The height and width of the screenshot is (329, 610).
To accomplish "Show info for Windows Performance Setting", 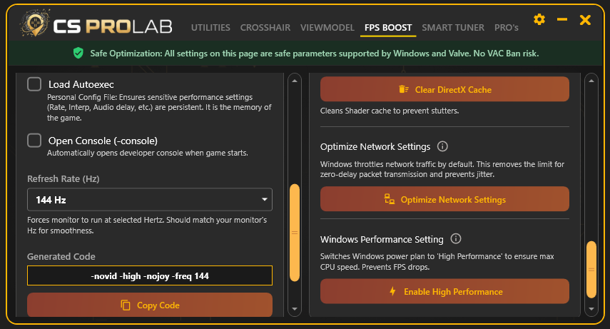I will tap(456, 238).
